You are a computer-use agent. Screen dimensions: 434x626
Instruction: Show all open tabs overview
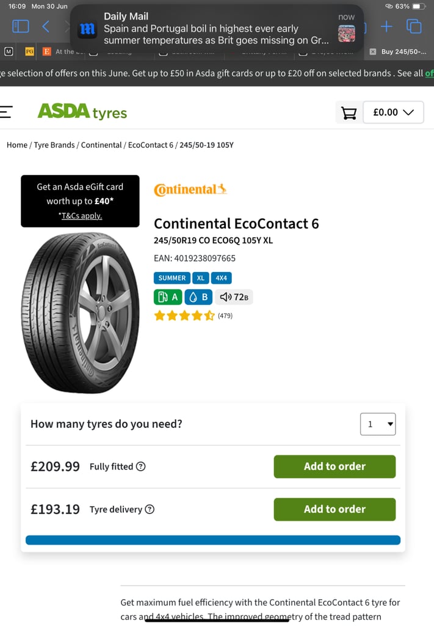(x=414, y=27)
